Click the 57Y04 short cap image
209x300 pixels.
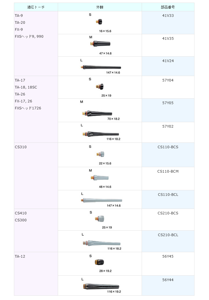[x=100, y=86]
